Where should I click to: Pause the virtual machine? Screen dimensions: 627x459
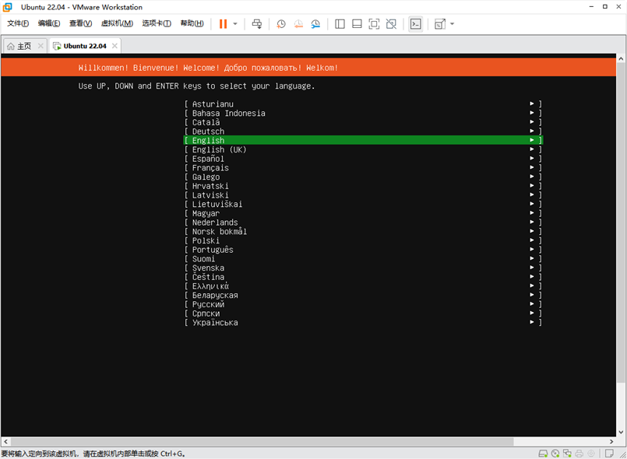click(x=223, y=24)
